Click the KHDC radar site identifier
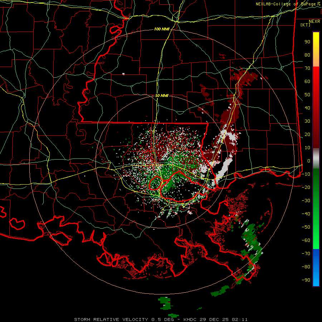 pos(190,319)
